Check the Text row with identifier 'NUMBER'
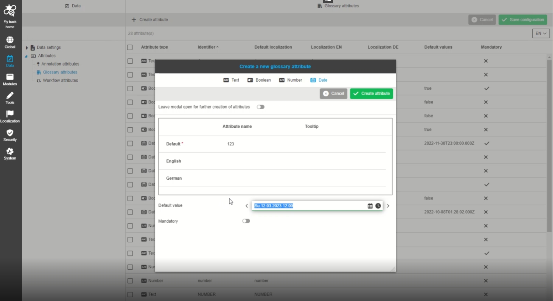 (130, 294)
